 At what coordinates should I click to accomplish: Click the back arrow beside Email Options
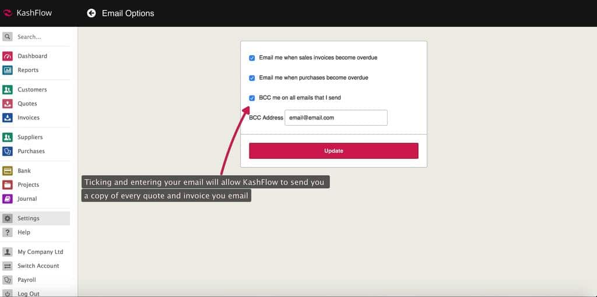point(92,13)
